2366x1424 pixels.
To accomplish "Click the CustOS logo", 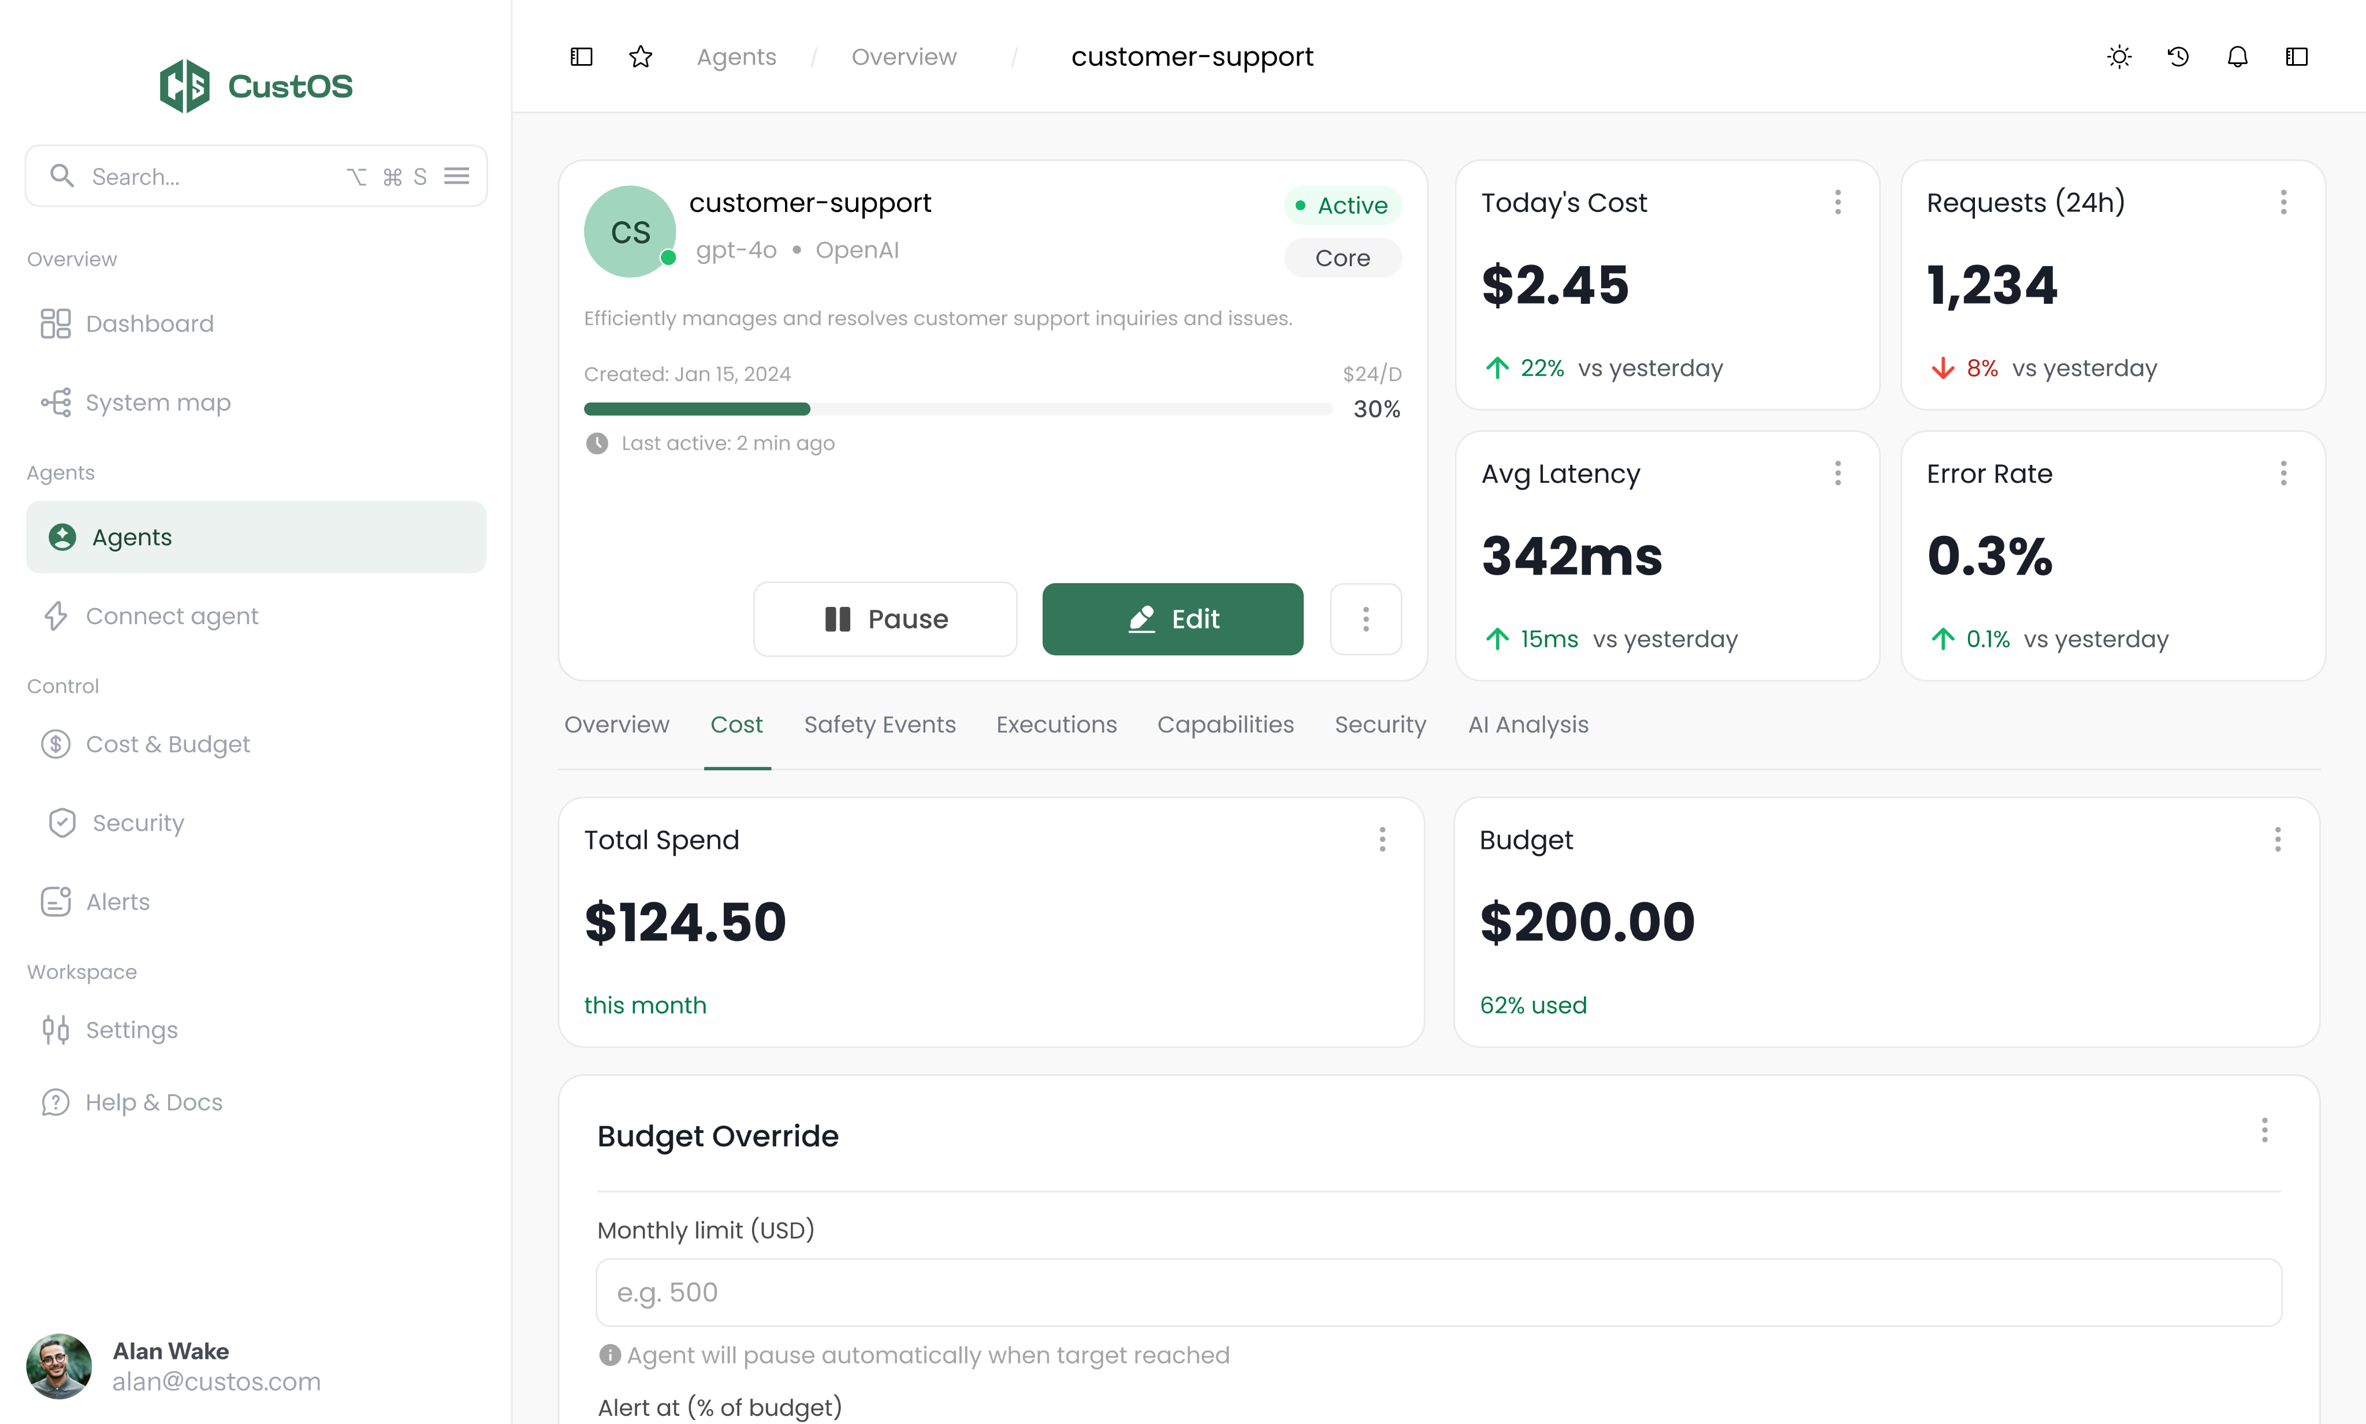I will click(255, 85).
